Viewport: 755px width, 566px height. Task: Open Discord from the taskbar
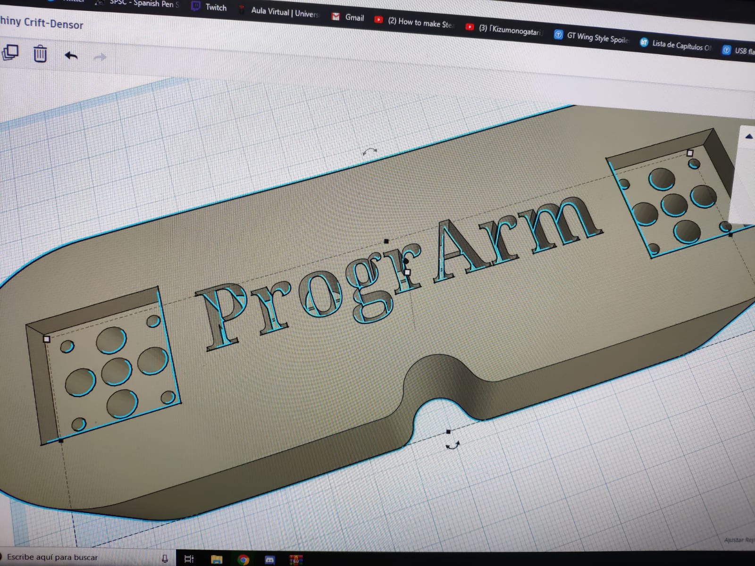click(270, 560)
